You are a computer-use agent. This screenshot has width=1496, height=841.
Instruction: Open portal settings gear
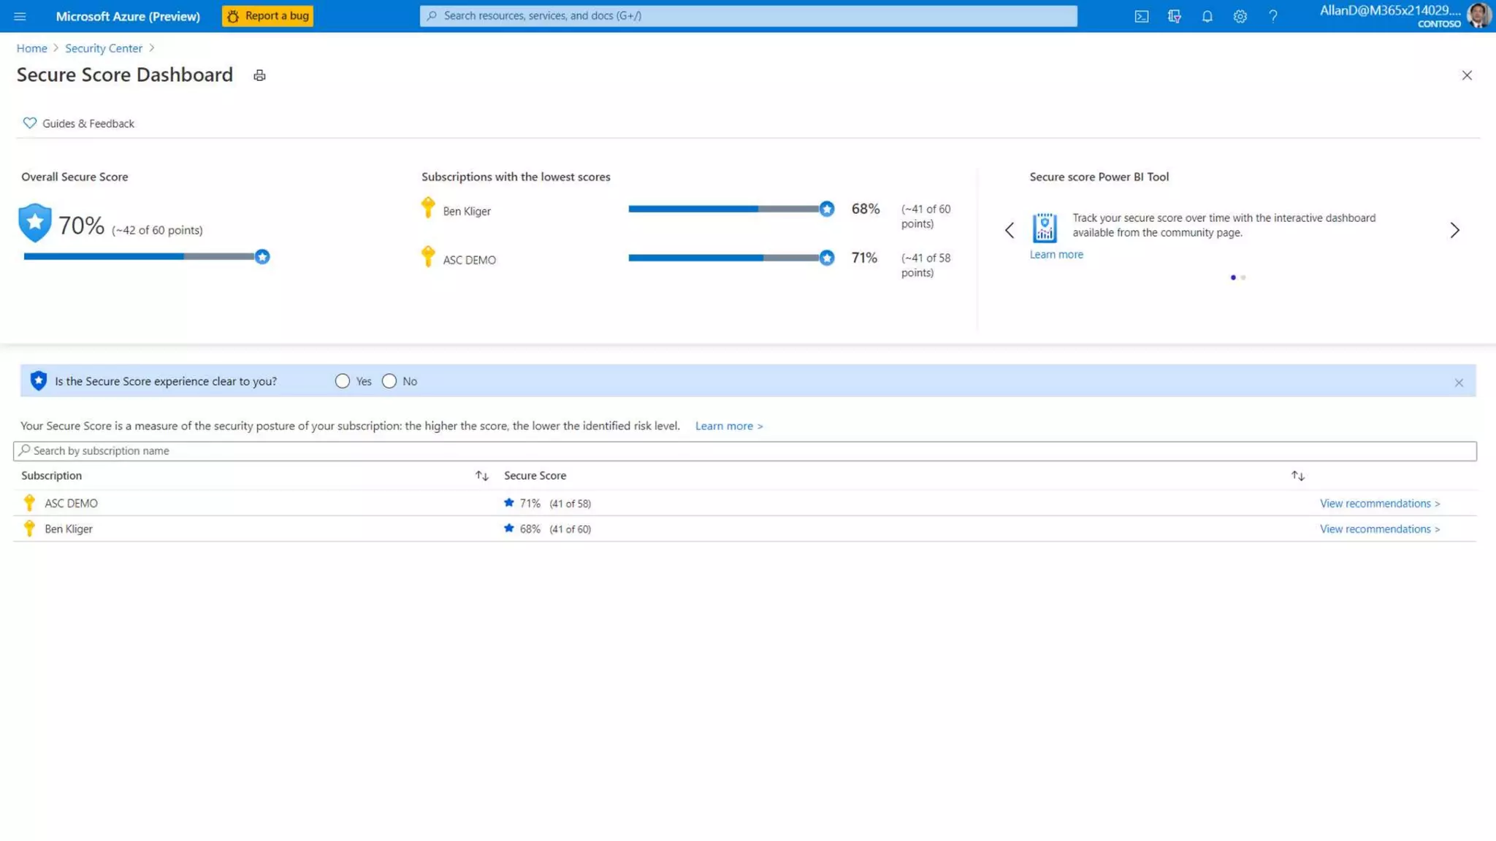(1240, 16)
